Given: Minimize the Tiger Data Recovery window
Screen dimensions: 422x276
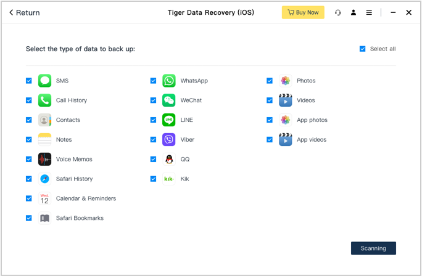Looking at the screenshot, I should coord(393,12).
